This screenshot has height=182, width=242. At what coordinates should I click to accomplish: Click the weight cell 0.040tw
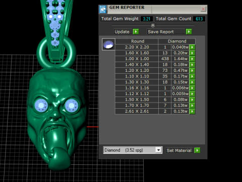tap(180, 47)
